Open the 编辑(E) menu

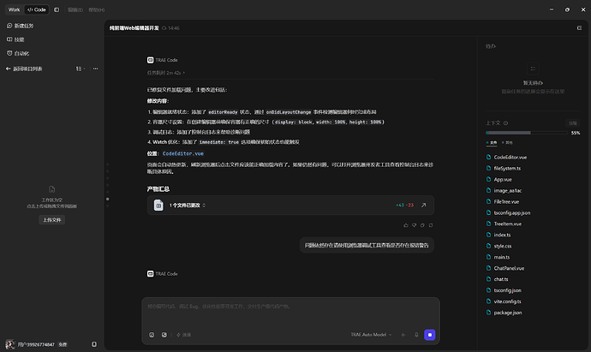[75, 9]
